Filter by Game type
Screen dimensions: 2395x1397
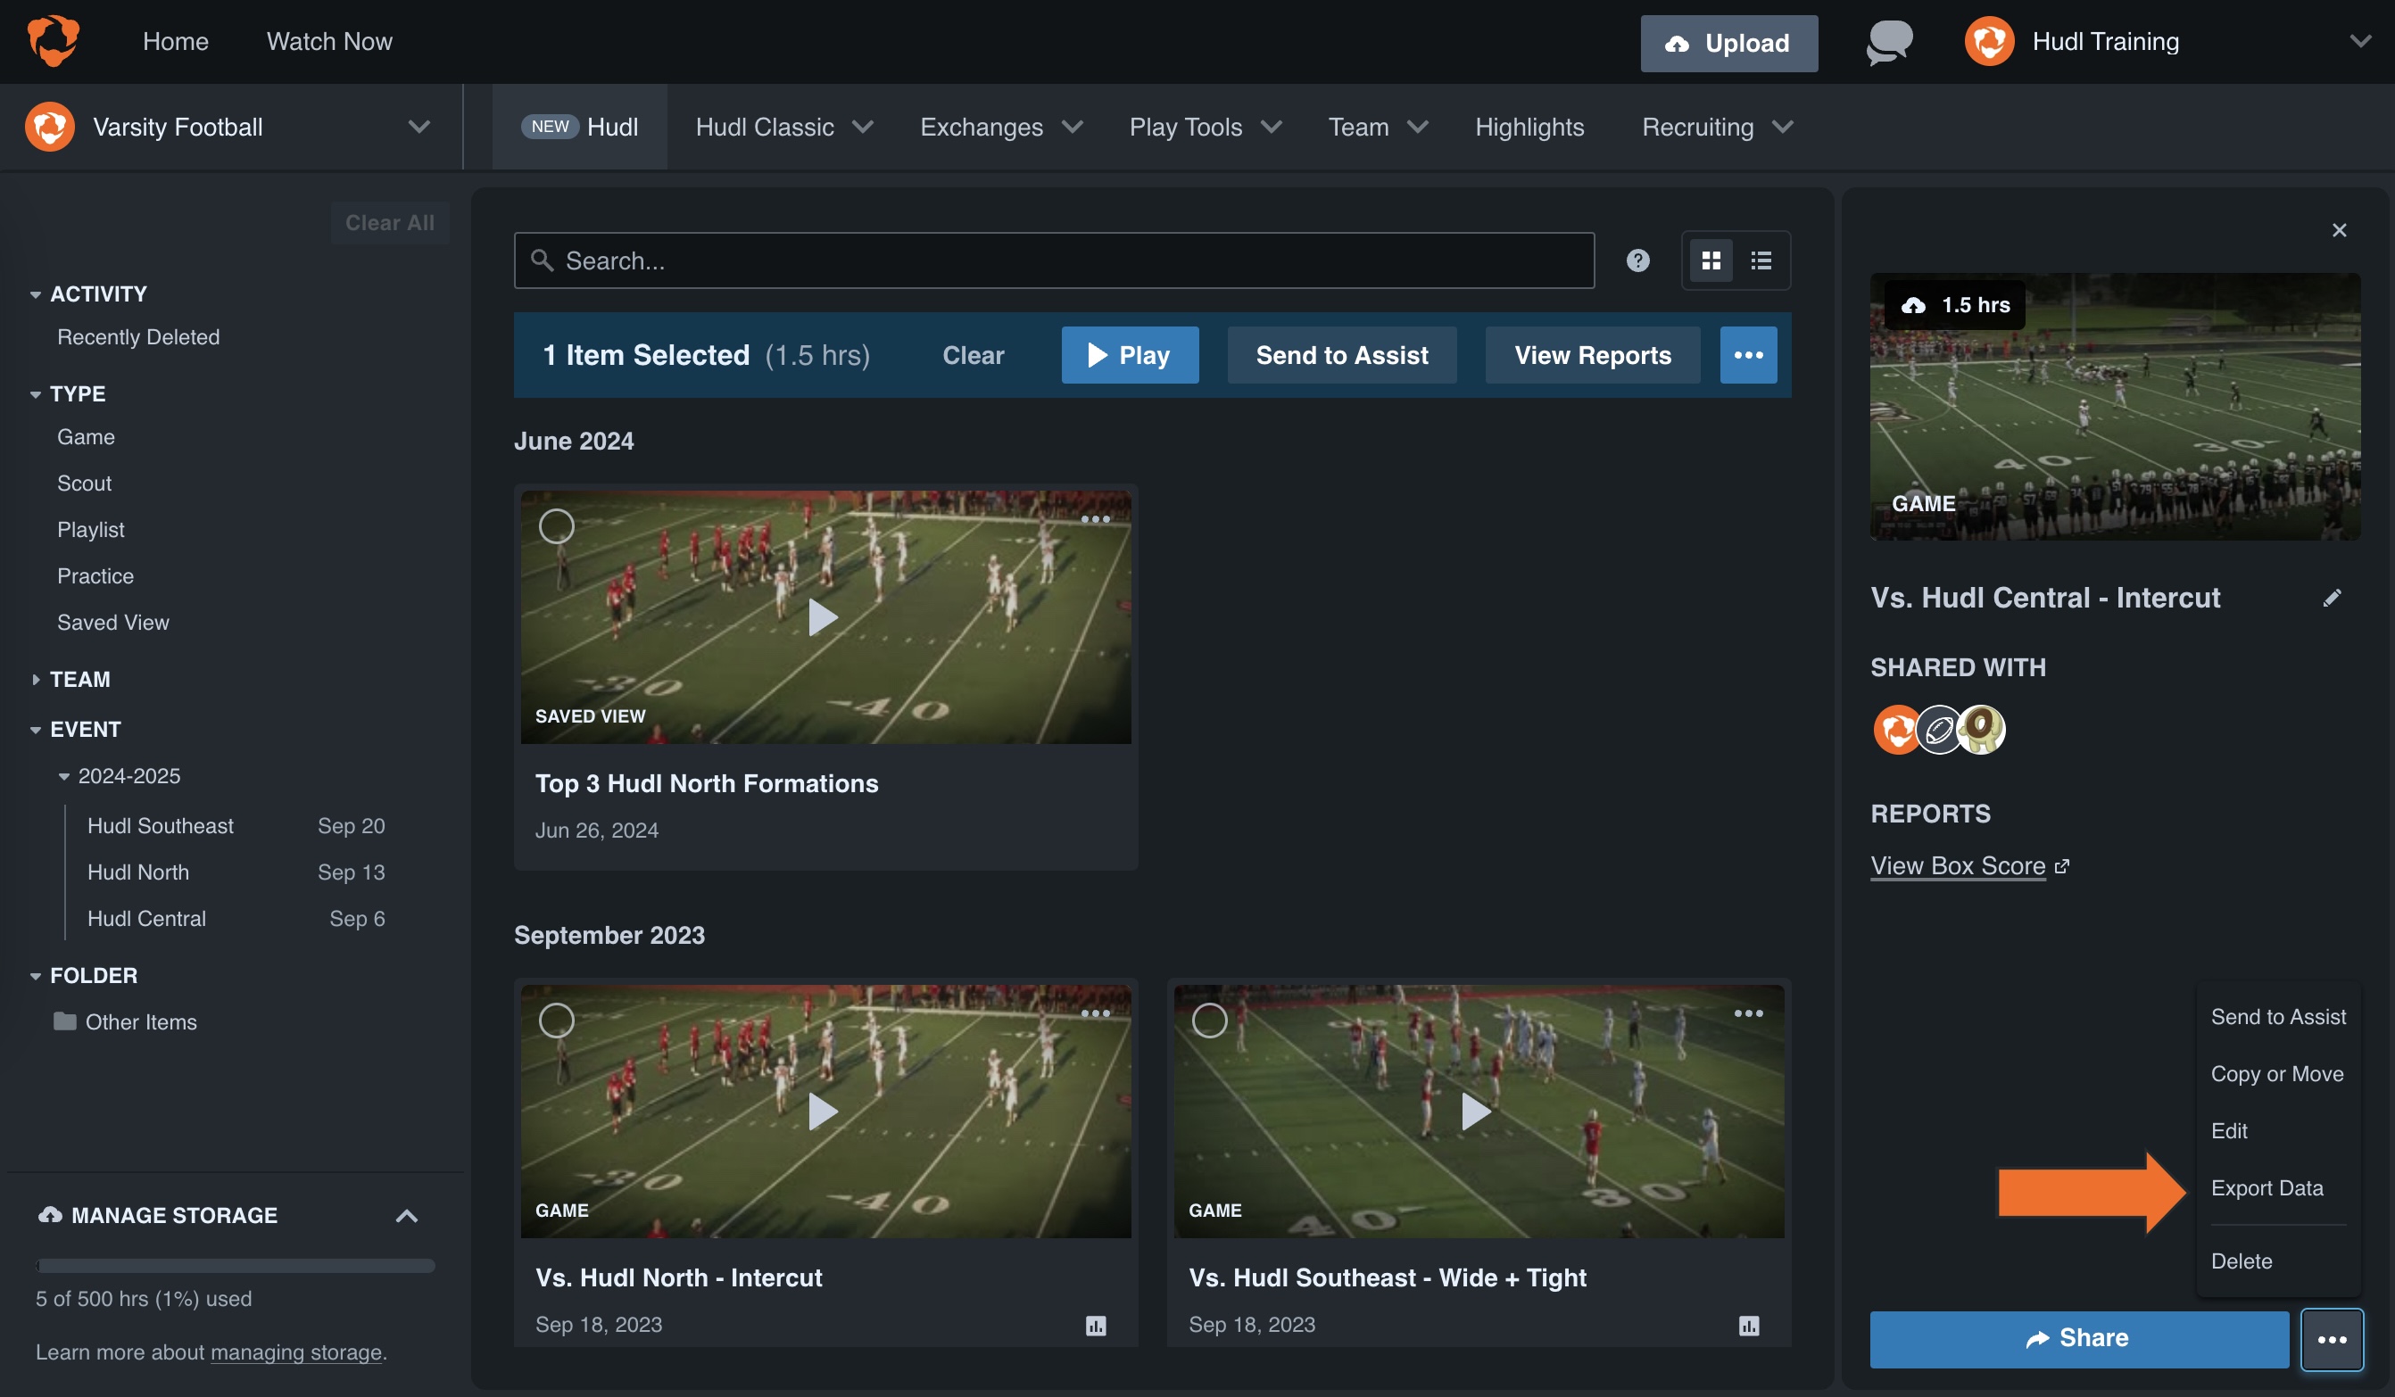point(86,437)
